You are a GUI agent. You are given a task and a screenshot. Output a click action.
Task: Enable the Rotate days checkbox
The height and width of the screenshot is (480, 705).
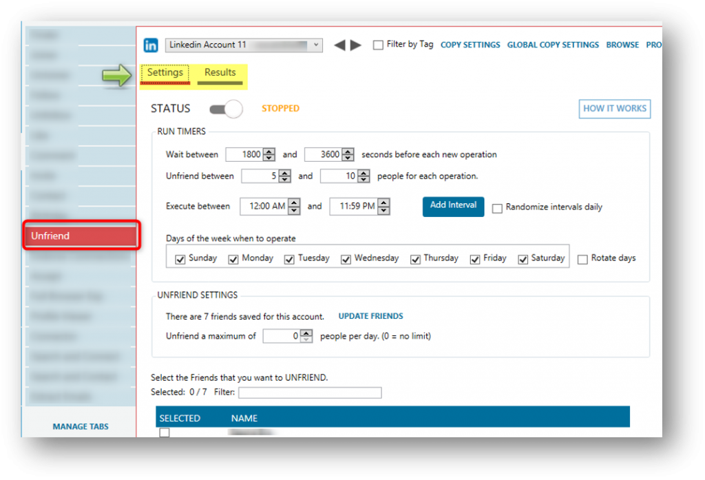tap(582, 260)
